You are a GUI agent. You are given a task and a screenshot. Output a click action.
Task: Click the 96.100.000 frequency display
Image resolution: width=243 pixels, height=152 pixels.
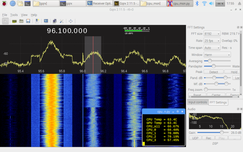(67, 31)
